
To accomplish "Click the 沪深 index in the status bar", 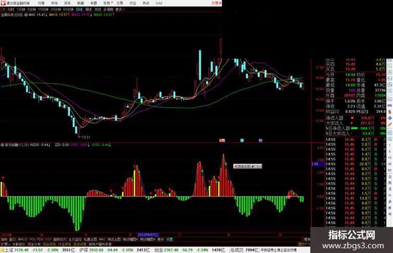I will point(84,250).
